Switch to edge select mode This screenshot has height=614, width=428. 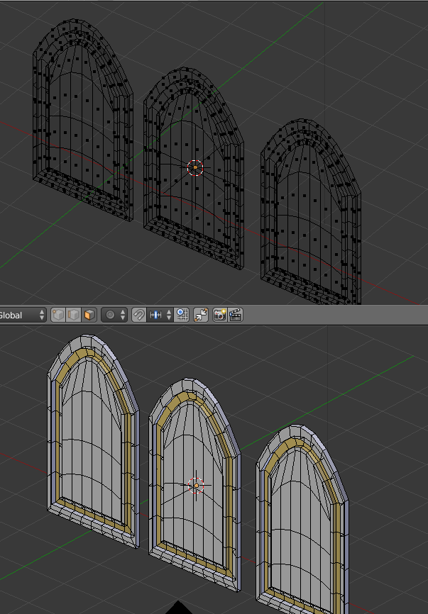point(74,315)
